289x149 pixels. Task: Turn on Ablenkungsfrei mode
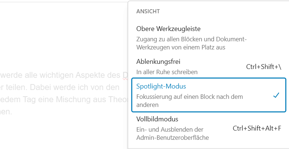click(158, 61)
